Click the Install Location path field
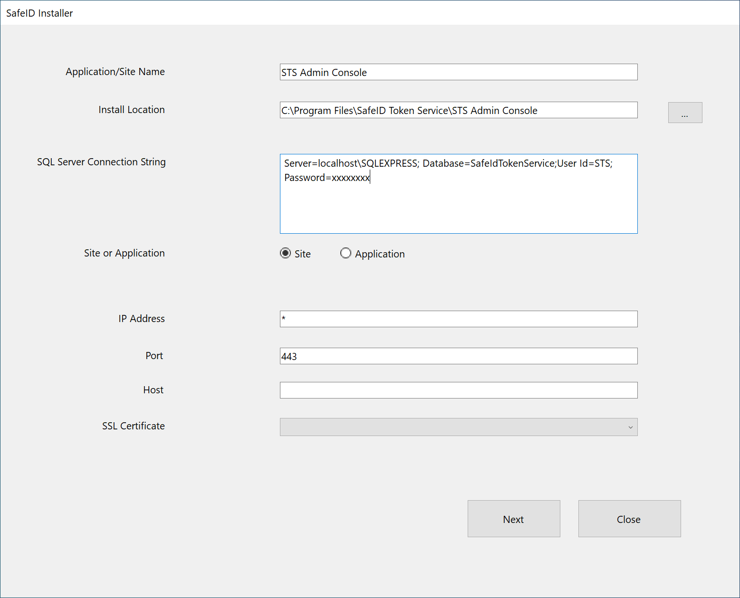 458,110
